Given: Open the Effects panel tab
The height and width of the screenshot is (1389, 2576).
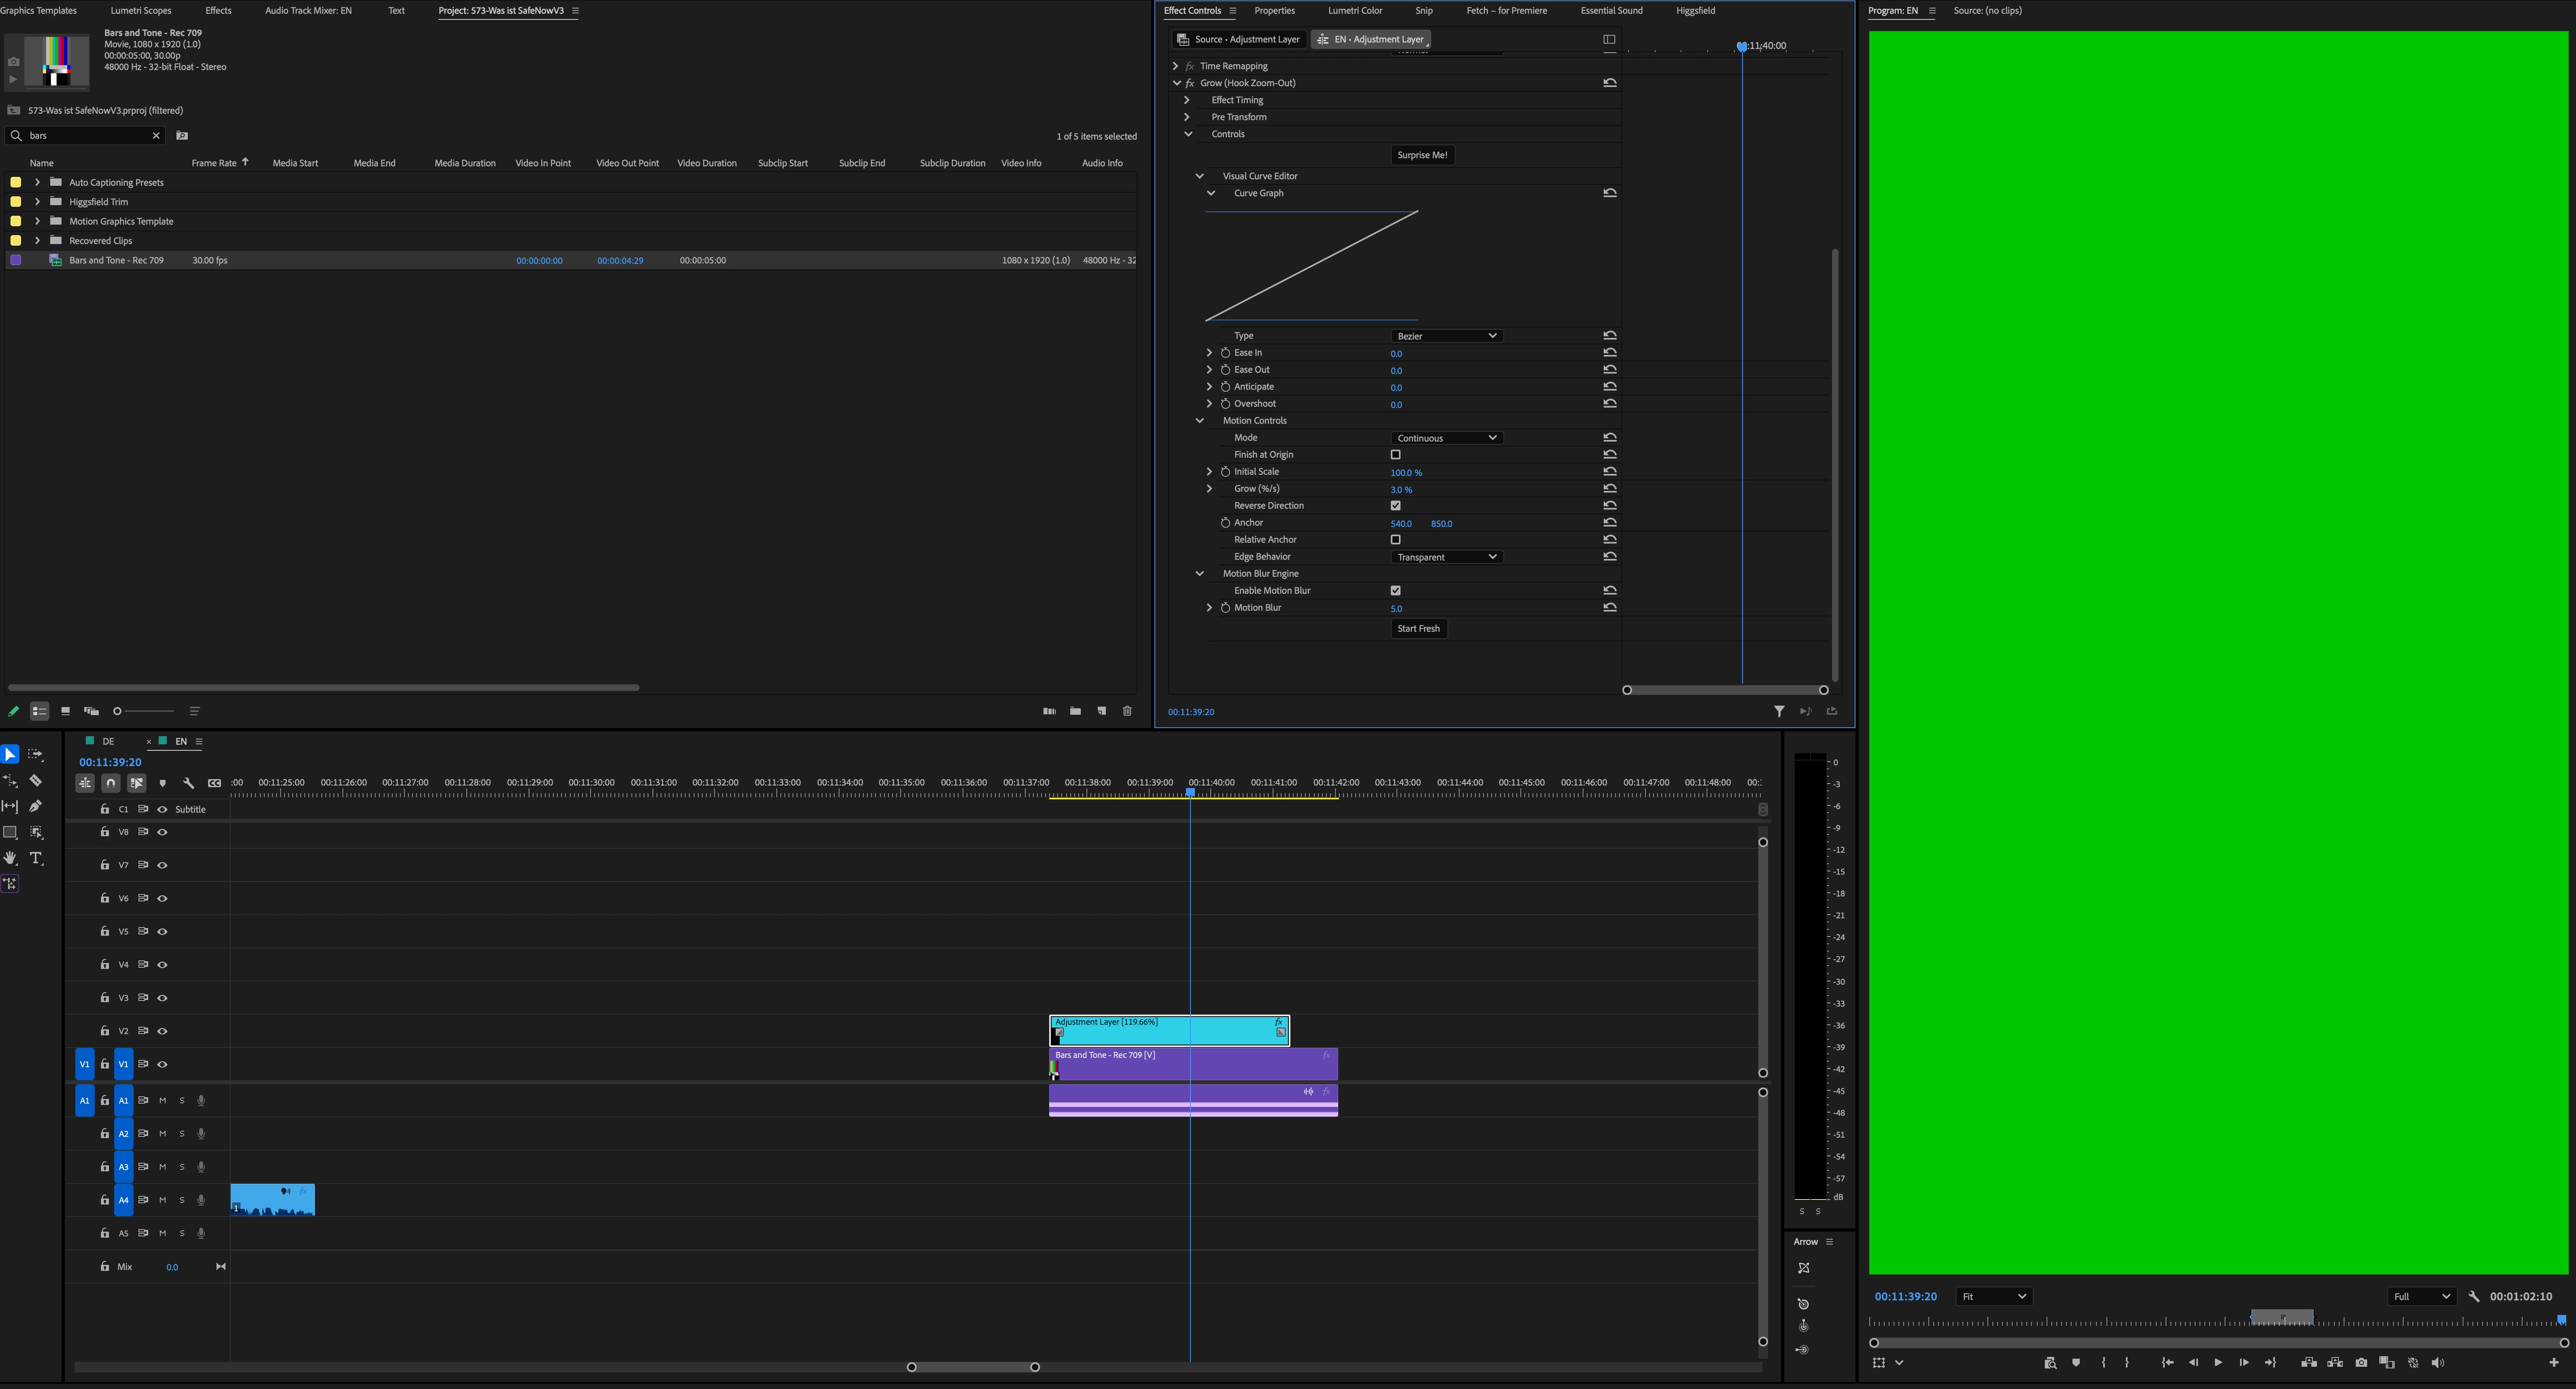Looking at the screenshot, I should [x=218, y=11].
